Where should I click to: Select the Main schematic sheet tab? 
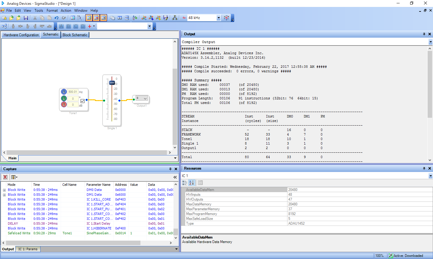[12, 158]
